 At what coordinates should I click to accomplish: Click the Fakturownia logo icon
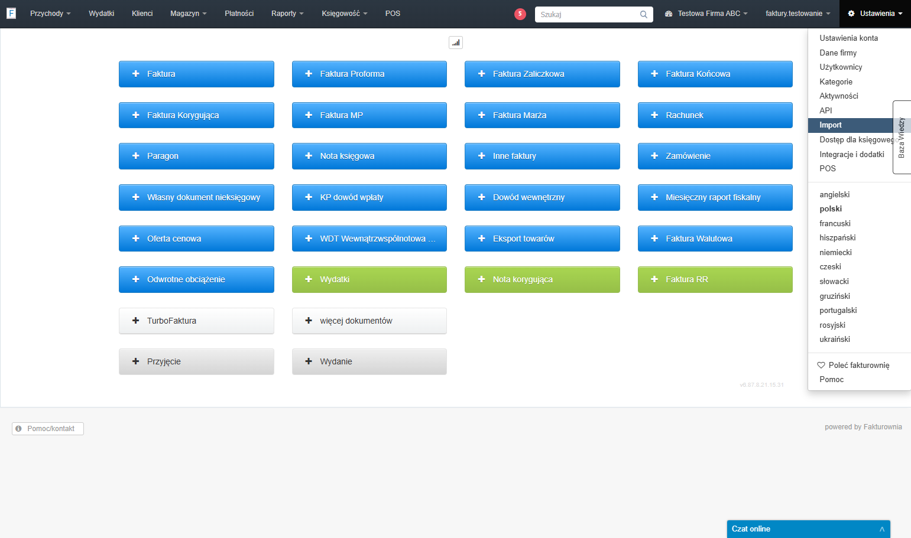tap(11, 13)
